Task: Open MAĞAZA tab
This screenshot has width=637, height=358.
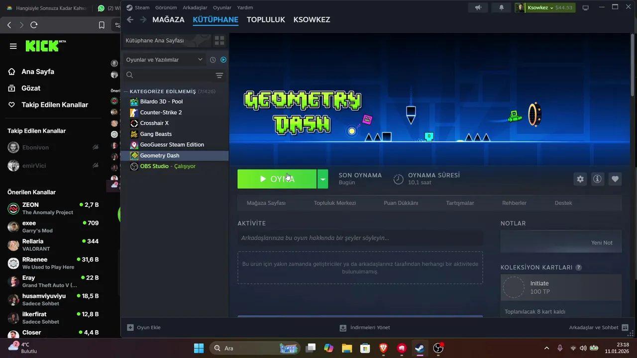Action: click(168, 19)
